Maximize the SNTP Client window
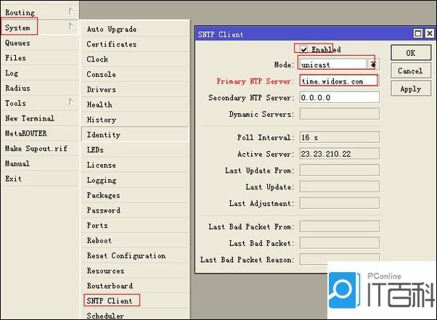Viewport: 437px width, 320px height. point(418,33)
